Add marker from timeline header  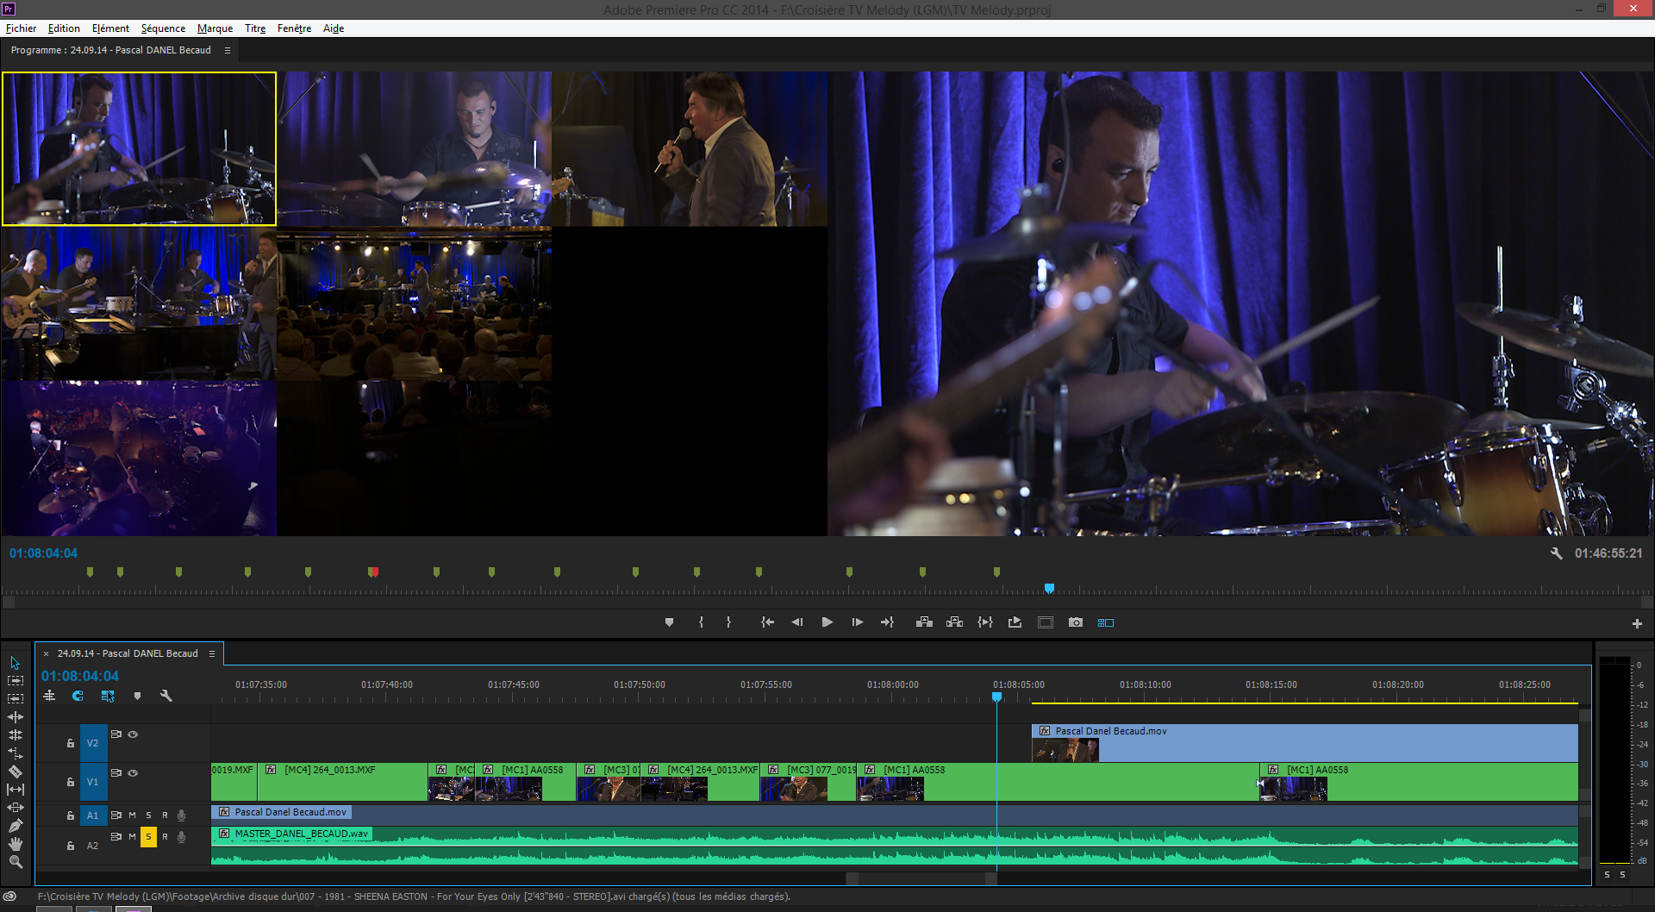pos(137,696)
